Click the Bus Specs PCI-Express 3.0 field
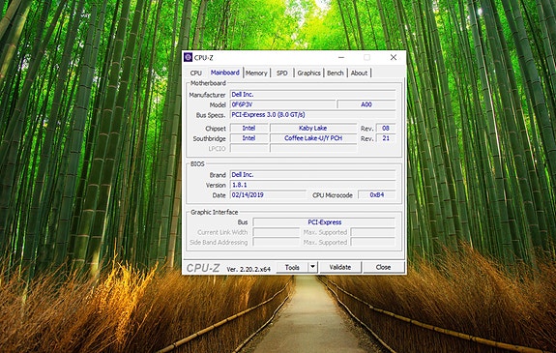 (x=312, y=114)
